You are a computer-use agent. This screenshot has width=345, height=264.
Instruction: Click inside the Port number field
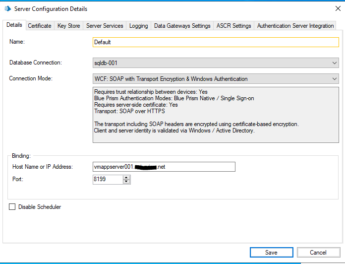108,180
